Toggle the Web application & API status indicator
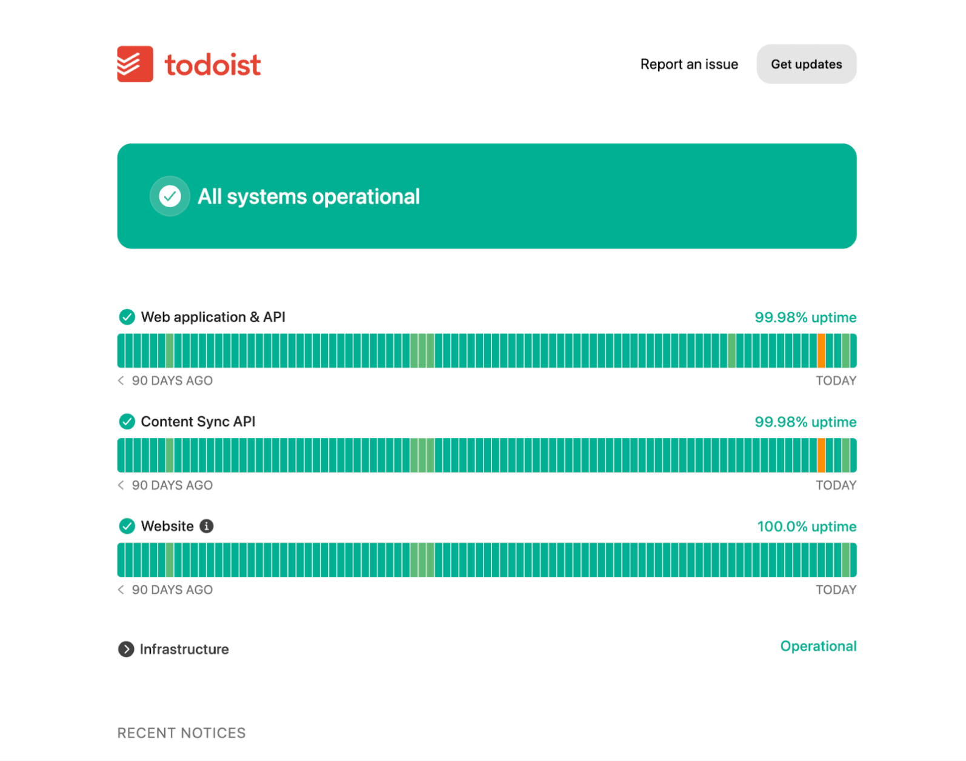The width and height of the screenshot is (966, 761). point(127,317)
